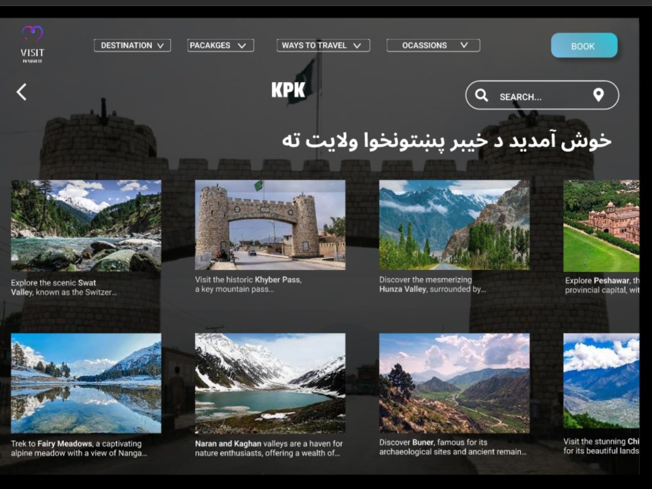The width and height of the screenshot is (652, 489).
Task: Expand the Ways to Travel dropdown
Action: [x=323, y=46]
